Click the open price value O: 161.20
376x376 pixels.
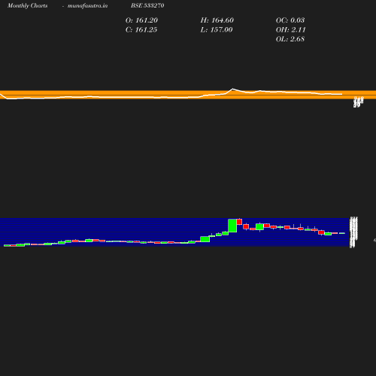point(141,20)
